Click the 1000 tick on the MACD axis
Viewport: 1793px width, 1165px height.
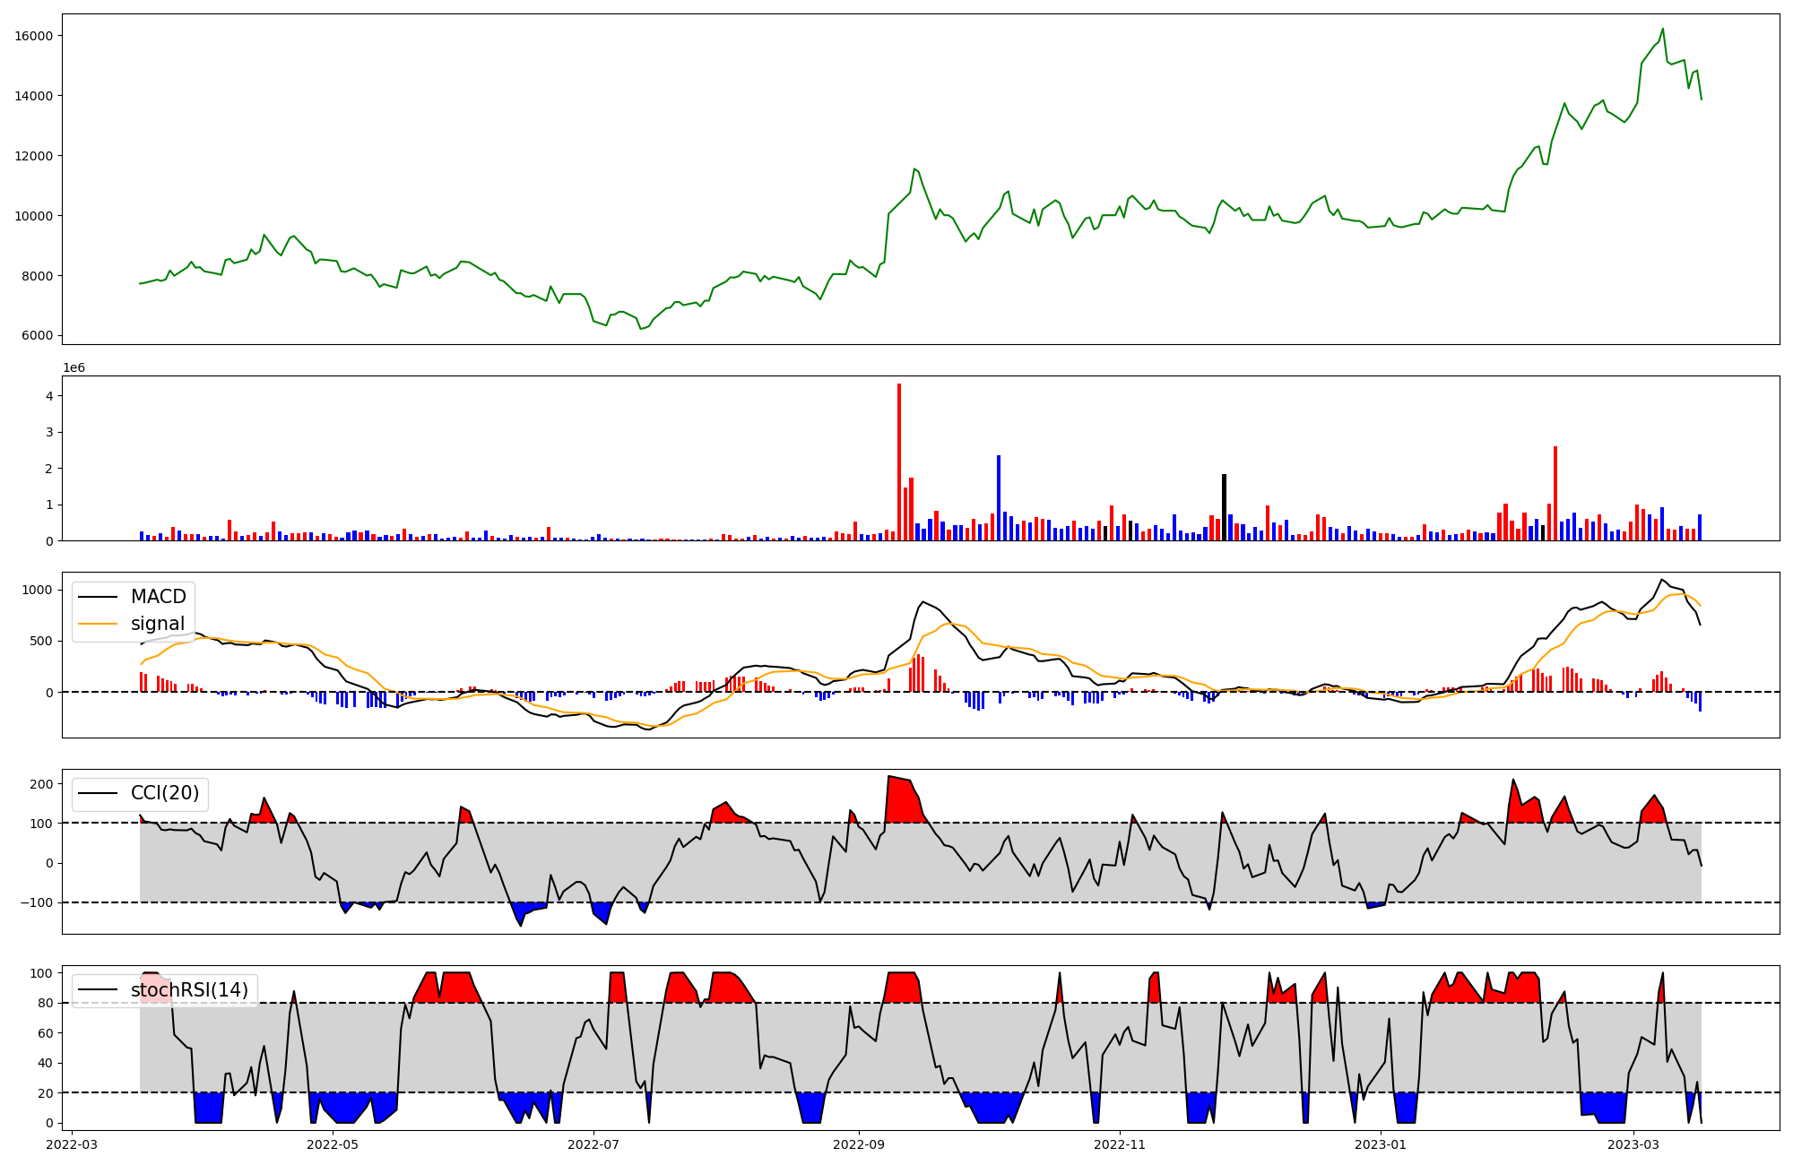click(38, 590)
